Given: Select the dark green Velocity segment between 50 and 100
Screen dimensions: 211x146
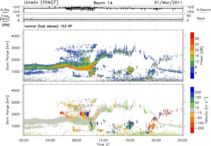Looking at the screenshot, I should pyautogui.click(x=192, y=100).
